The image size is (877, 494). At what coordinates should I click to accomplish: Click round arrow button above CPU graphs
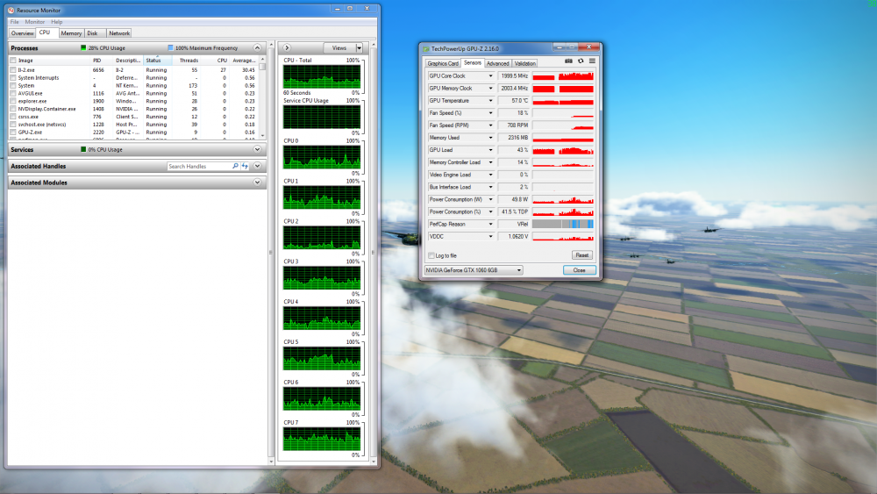point(287,47)
